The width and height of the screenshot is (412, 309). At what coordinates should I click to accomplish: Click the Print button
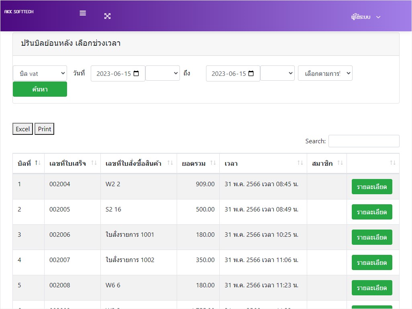point(44,129)
